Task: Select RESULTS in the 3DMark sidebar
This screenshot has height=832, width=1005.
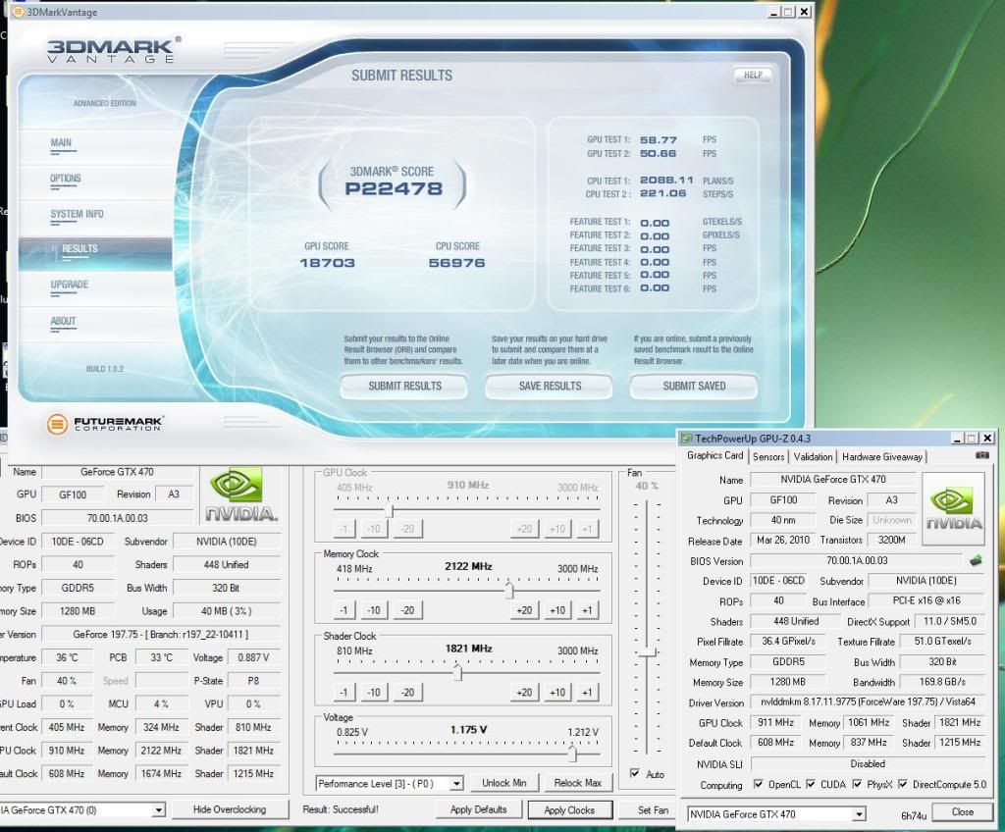Action: [x=79, y=248]
